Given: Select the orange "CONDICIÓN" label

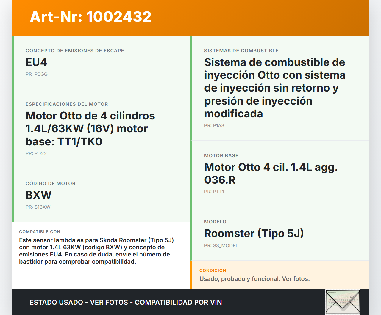Looking at the screenshot, I should pos(213,270).
